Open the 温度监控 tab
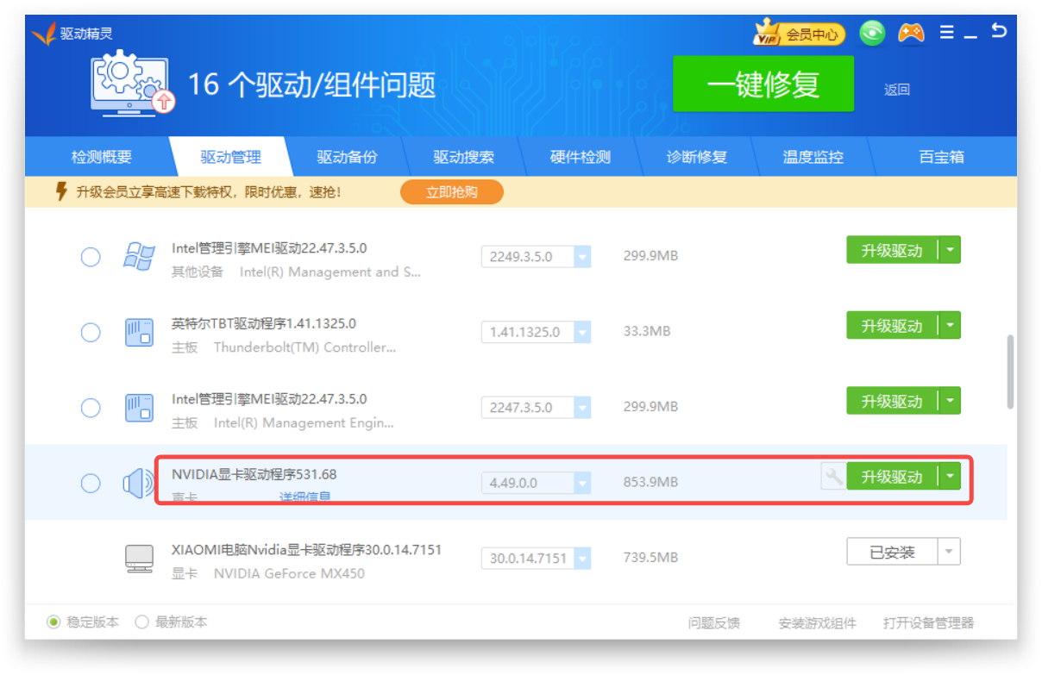Viewport: 1042px width, 675px height. 813,157
